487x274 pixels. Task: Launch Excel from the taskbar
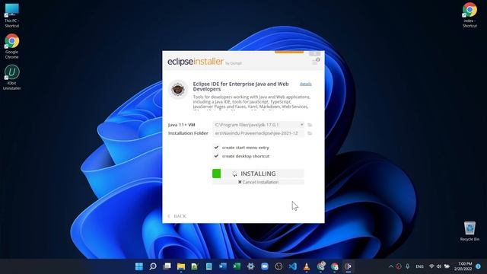point(237,266)
